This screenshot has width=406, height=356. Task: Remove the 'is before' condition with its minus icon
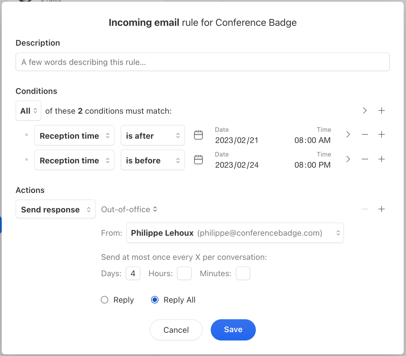tap(365, 159)
